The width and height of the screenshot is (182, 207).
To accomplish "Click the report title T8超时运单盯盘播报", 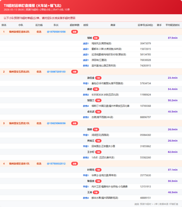I will click(x=33, y=6).
